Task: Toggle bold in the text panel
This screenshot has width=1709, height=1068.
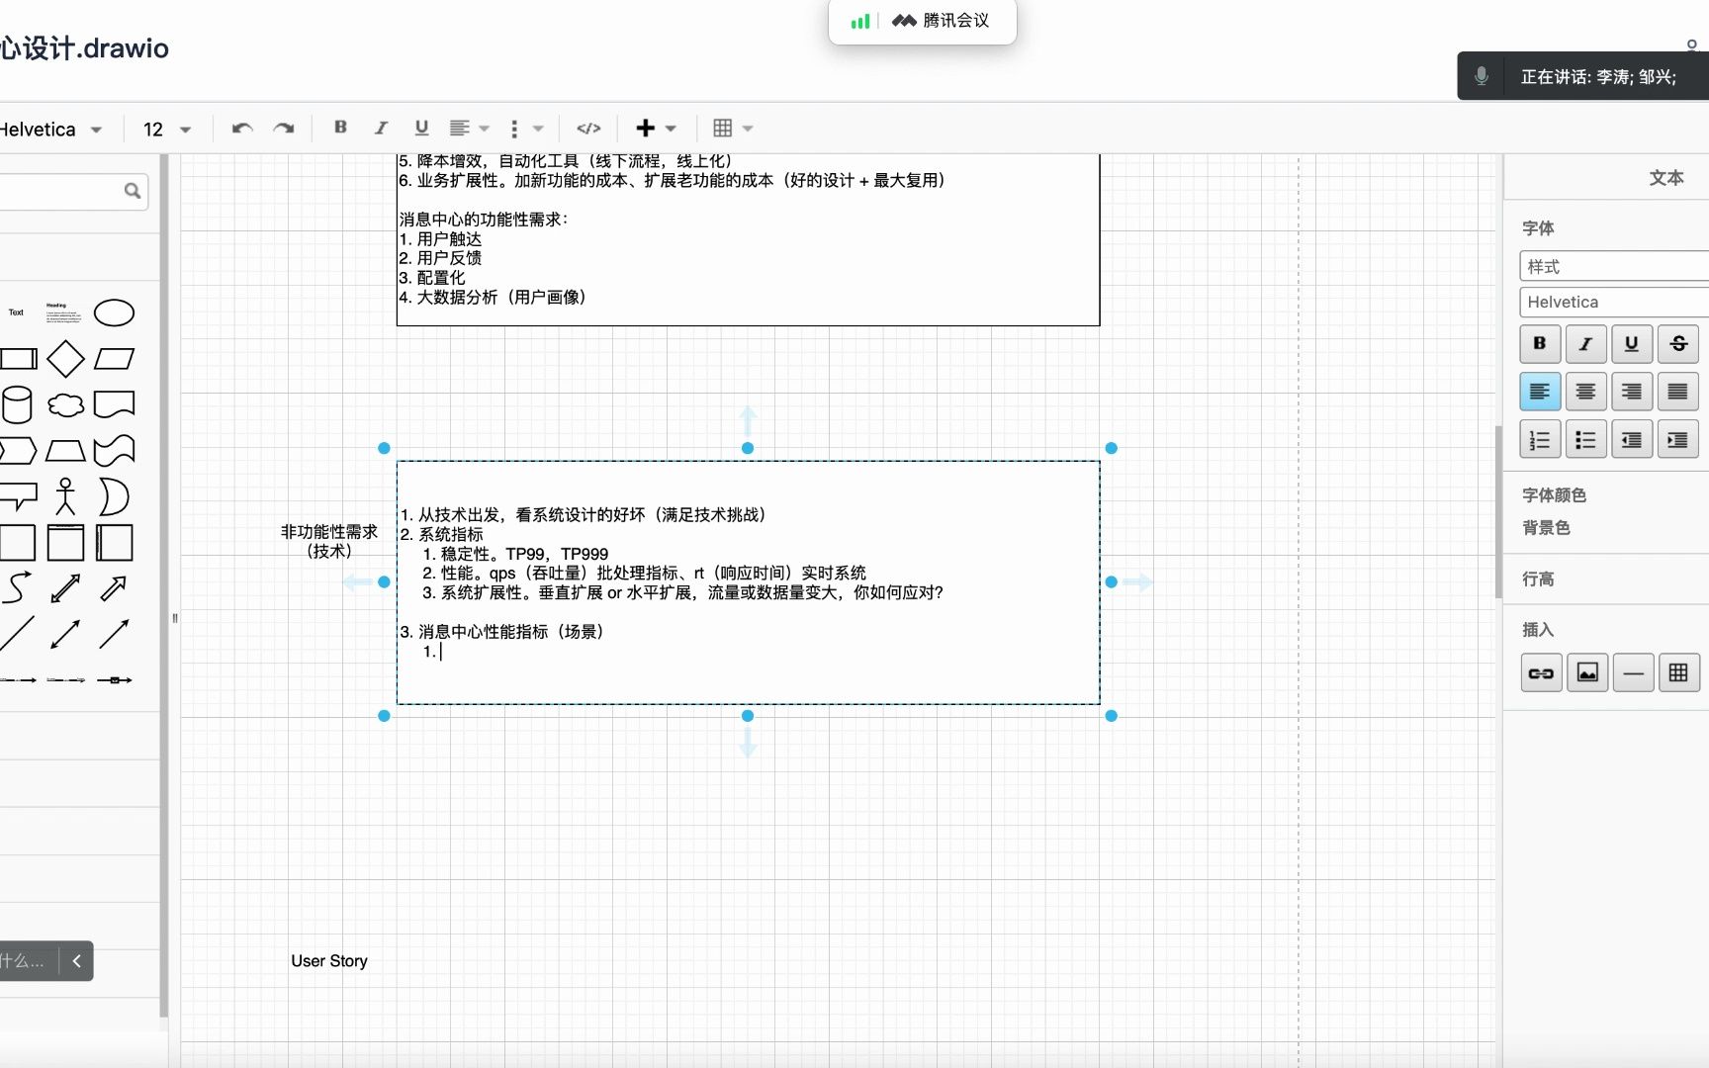Action: [x=1540, y=343]
